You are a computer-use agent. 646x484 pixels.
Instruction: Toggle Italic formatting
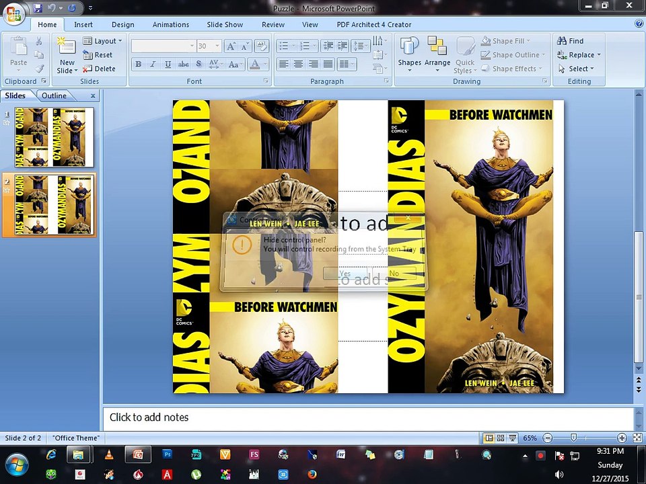click(153, 65)
